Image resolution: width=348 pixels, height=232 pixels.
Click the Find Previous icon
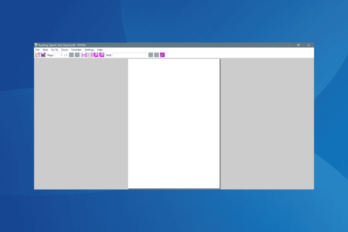pos(151,55)
